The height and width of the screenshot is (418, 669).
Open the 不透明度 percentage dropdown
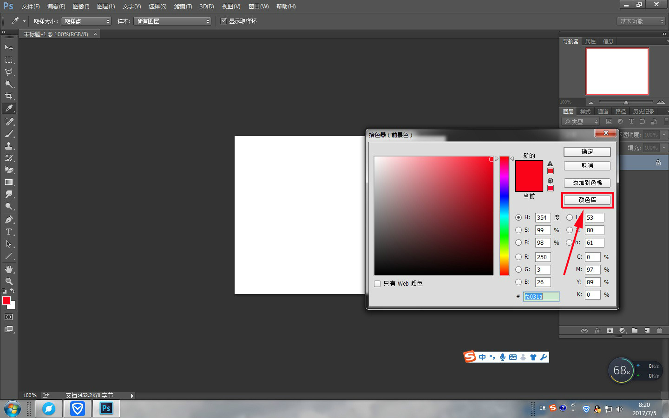coord(664,135)
